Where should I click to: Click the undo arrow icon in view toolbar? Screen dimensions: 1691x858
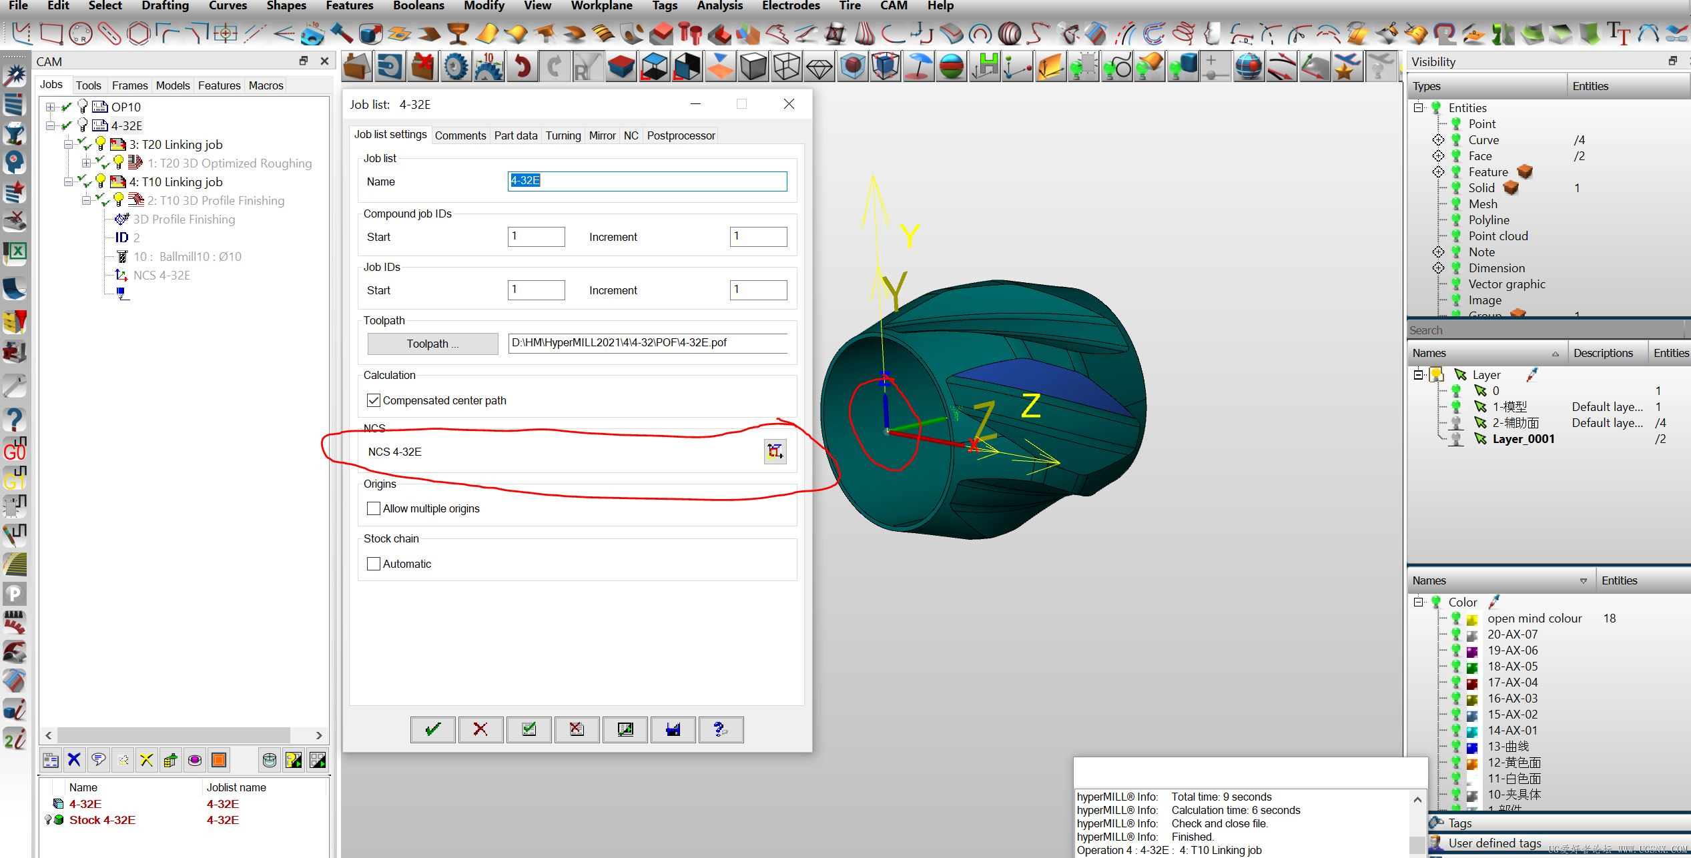click(523, 67)
